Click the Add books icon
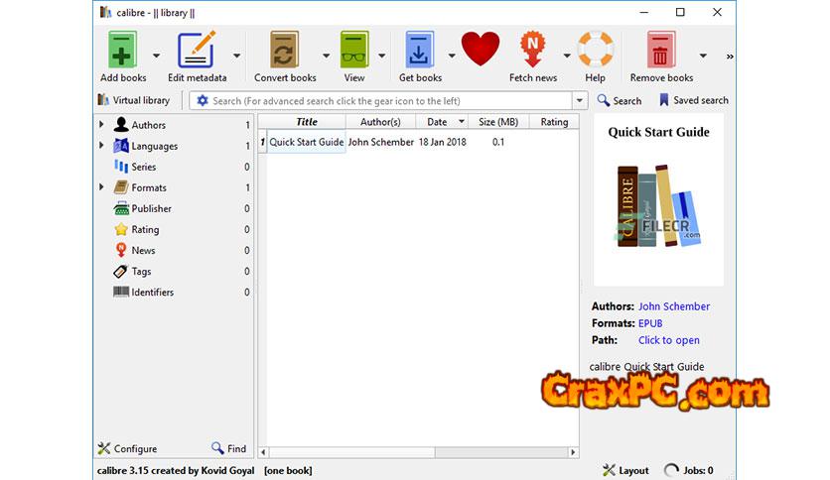 tap(123, 51)
